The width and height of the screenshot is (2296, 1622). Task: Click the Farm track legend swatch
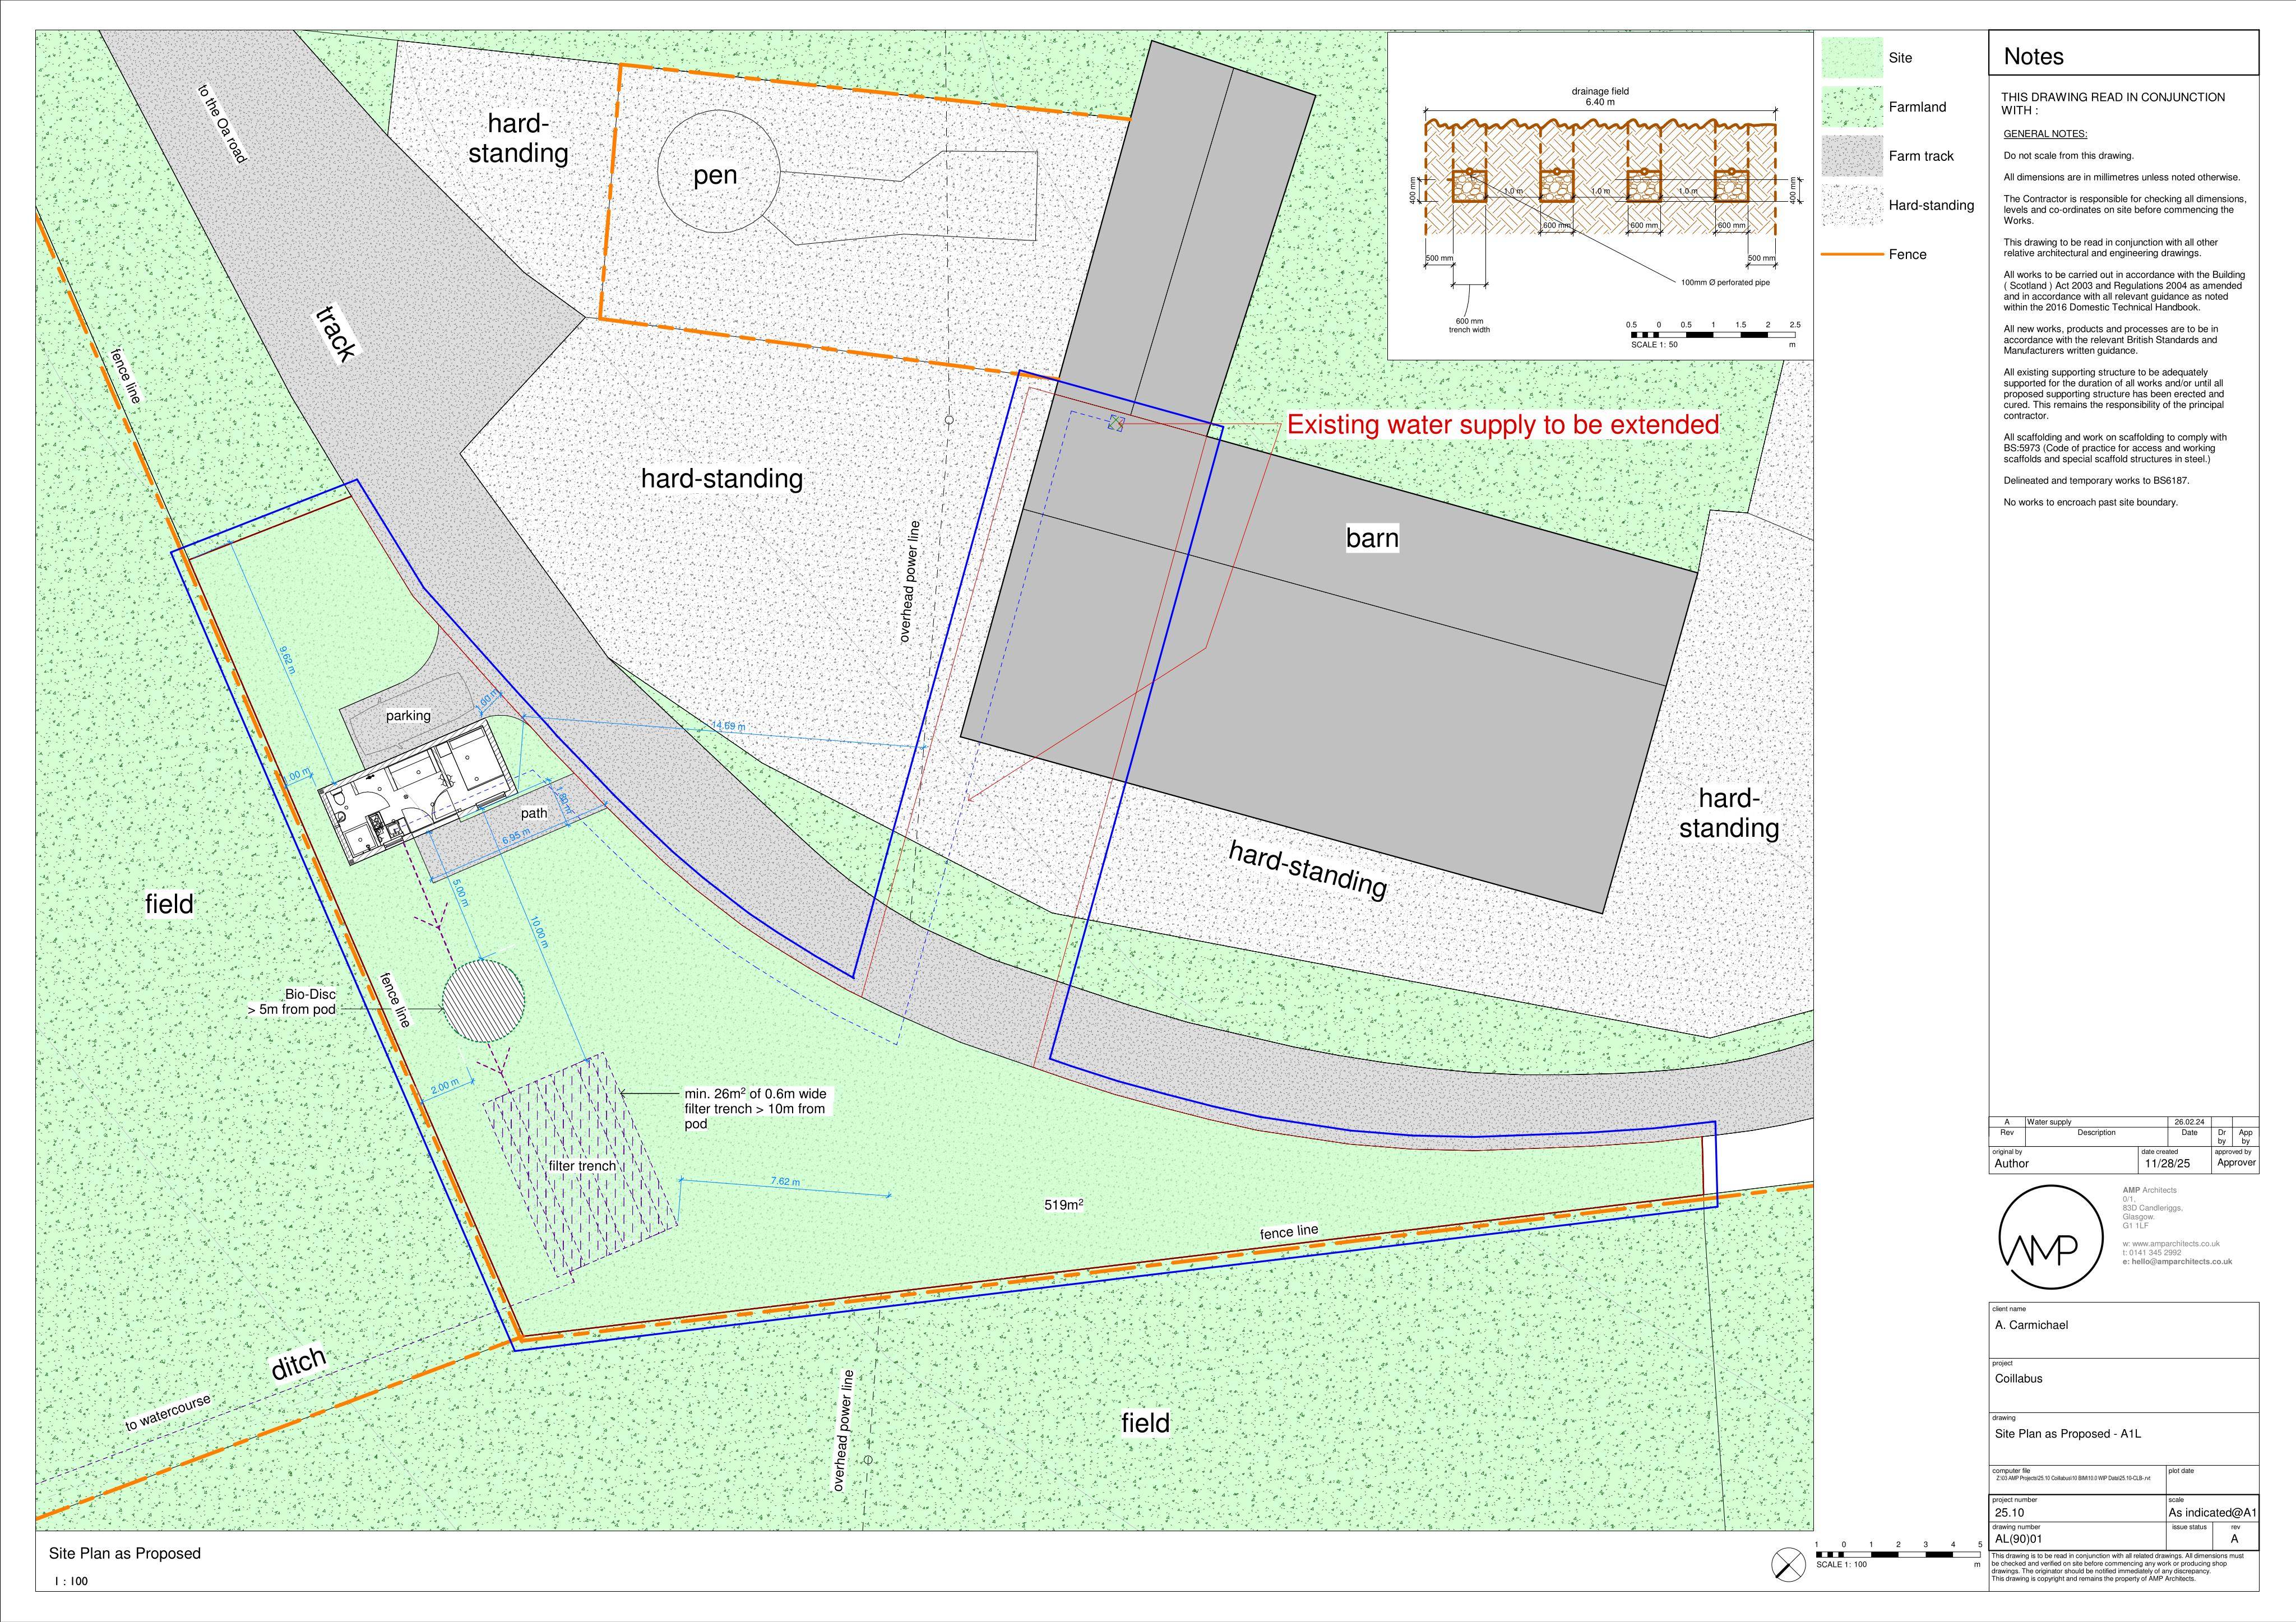(1851, 156)
